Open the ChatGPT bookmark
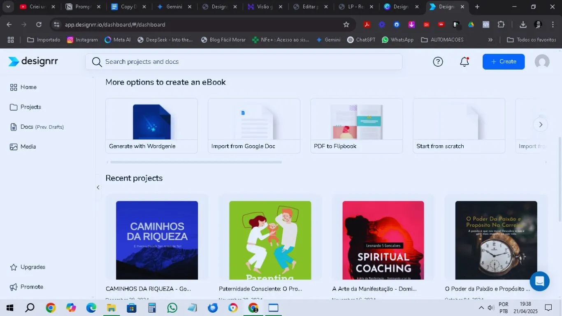The image size is (562, 316). click(x=361, y=40)
